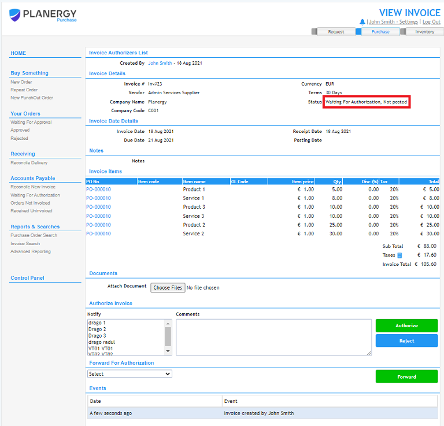The height and width of the screenshot is (426, 444).
Task: Open Reconcile New Invoice
Action: [33, 187]
